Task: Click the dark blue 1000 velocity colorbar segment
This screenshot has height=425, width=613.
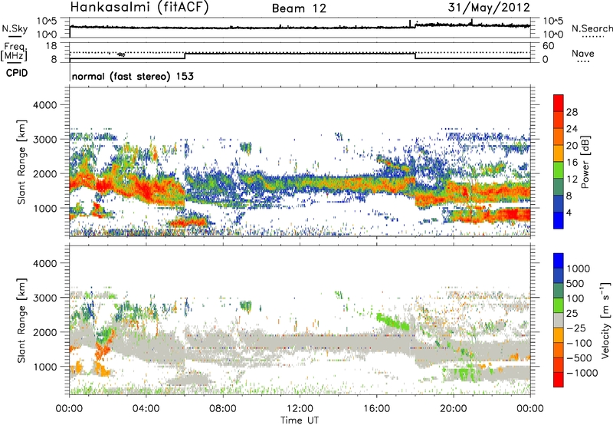Action: pyautogui.click(x=559, y=261)
